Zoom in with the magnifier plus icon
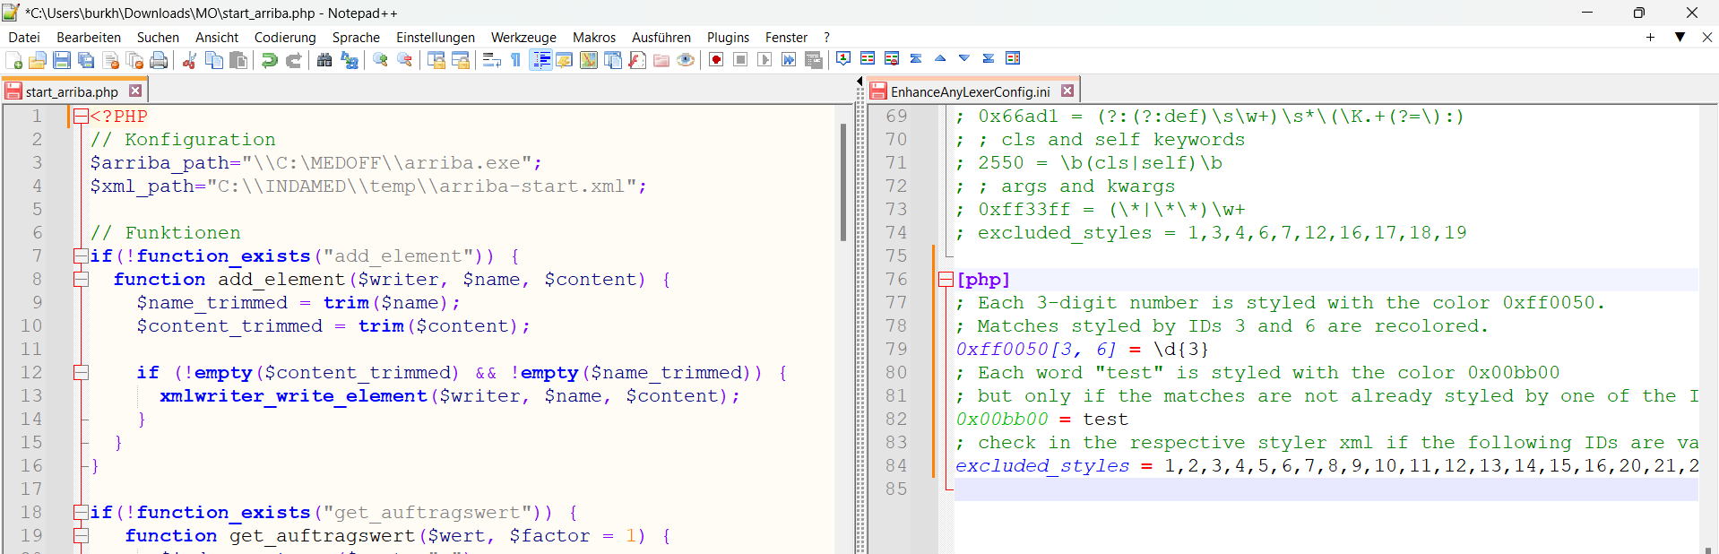Image resolution: width=1719 pixels, height=554 pixels. point(381,60)
